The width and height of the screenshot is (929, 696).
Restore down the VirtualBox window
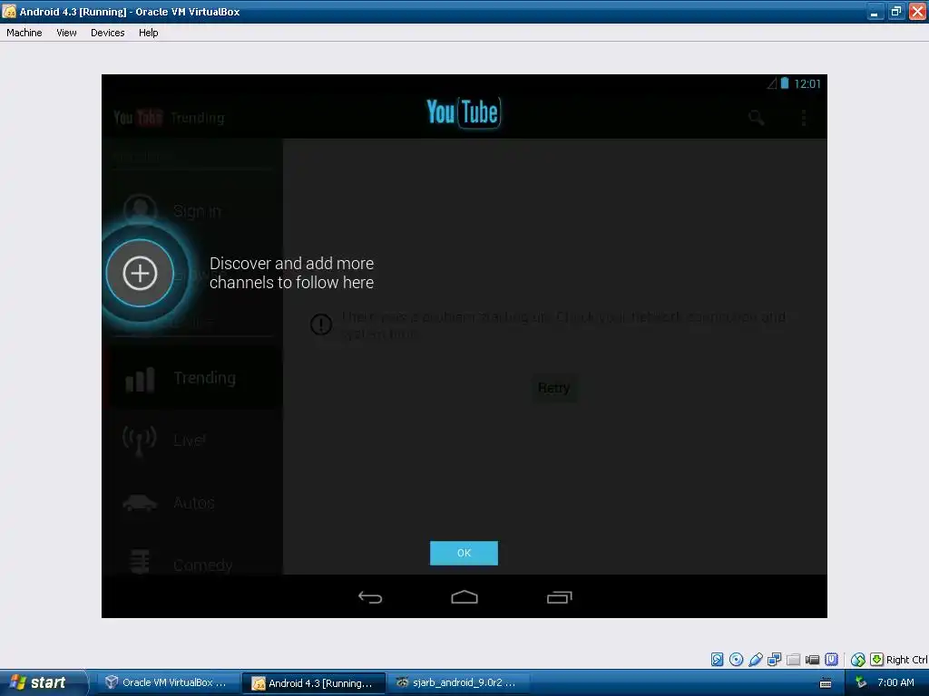tap(895, 12)
